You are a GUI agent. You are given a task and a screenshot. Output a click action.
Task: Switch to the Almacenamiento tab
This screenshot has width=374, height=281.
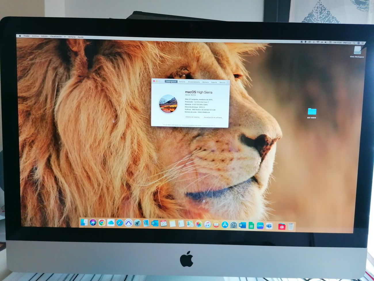(194, 82)
